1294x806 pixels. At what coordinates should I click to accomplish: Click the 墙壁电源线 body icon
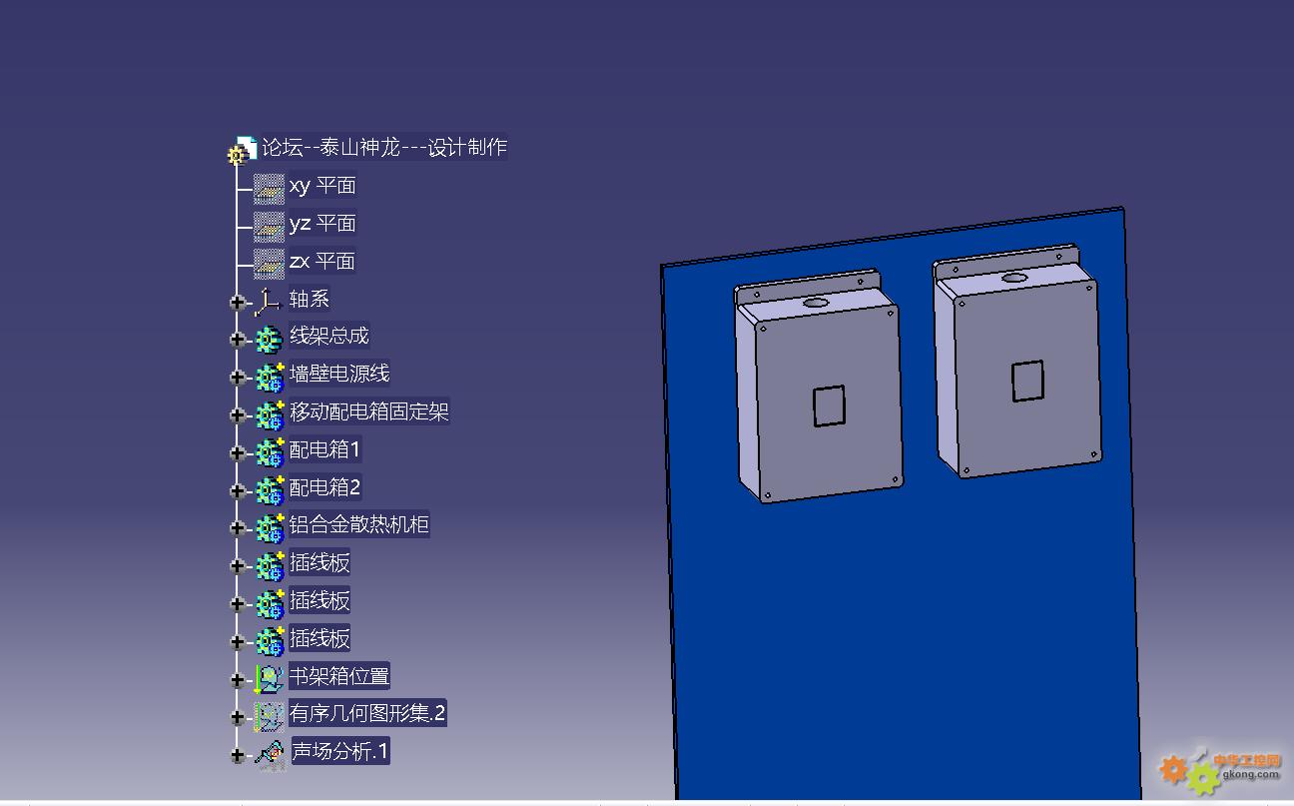click(x=270, y=377)
